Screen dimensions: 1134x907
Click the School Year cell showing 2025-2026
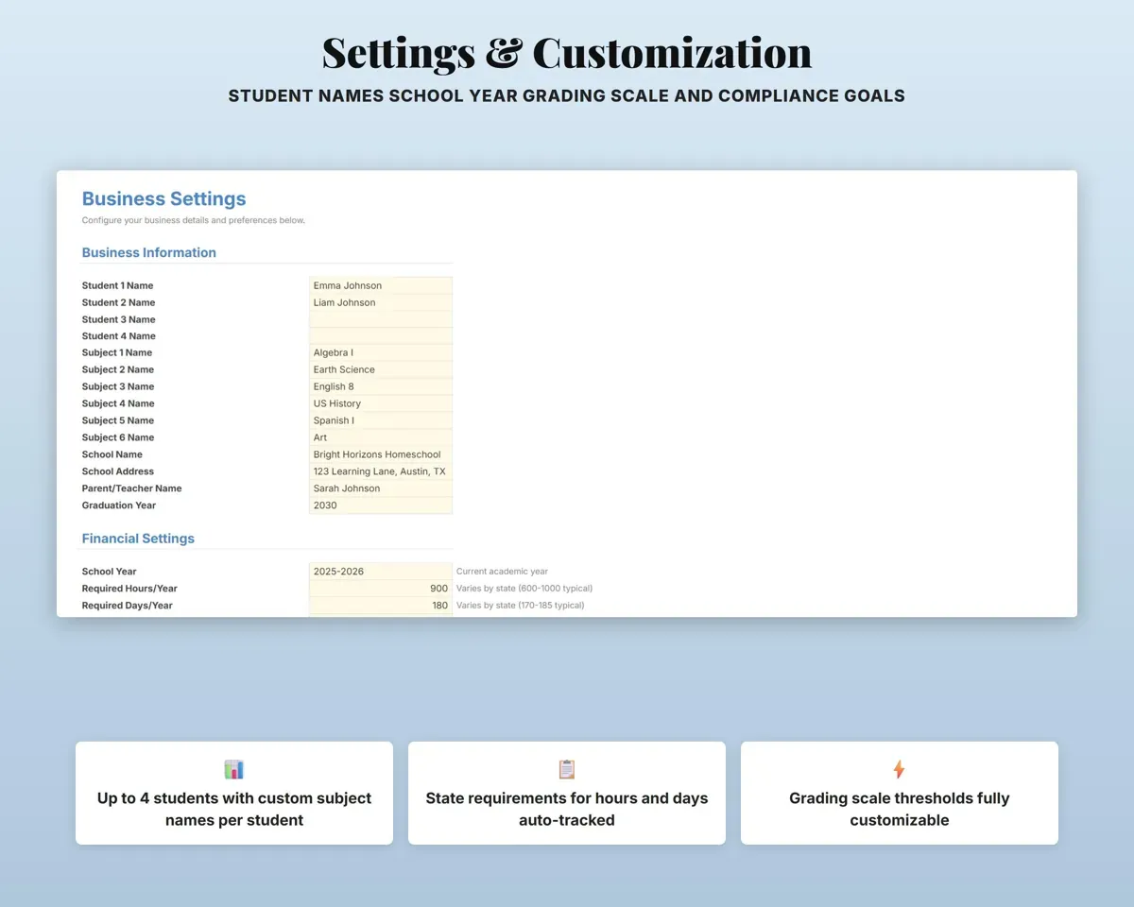pyautogui.click(x=381, y=572)
